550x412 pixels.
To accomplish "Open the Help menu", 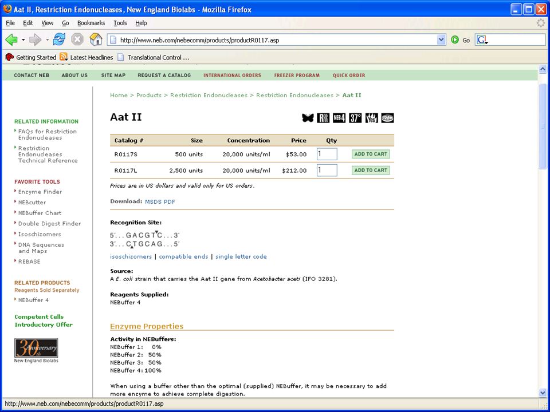I will pyautogui.click(x=141, y=23).
